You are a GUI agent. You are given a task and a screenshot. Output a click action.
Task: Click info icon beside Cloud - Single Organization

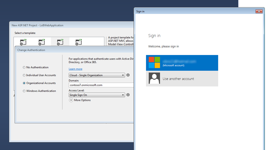click(128, 75)
